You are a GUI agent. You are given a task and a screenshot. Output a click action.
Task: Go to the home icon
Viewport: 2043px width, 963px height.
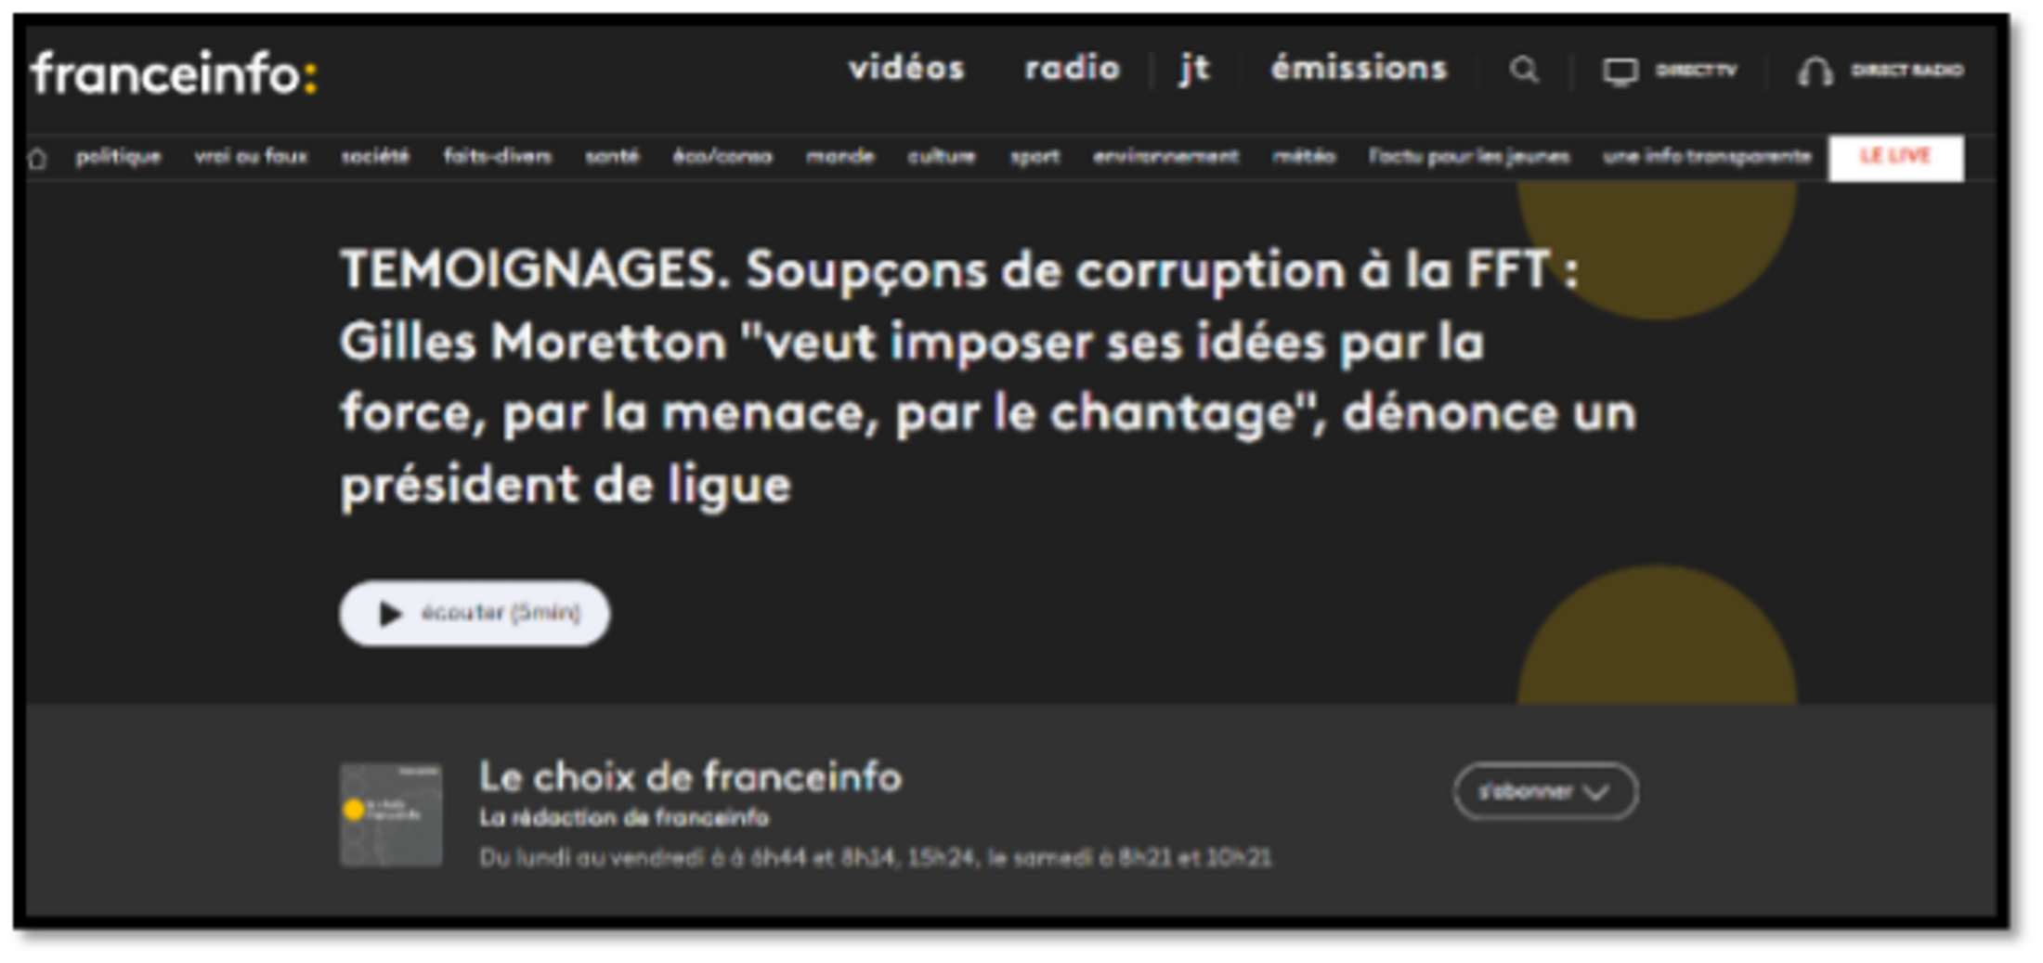37,159
